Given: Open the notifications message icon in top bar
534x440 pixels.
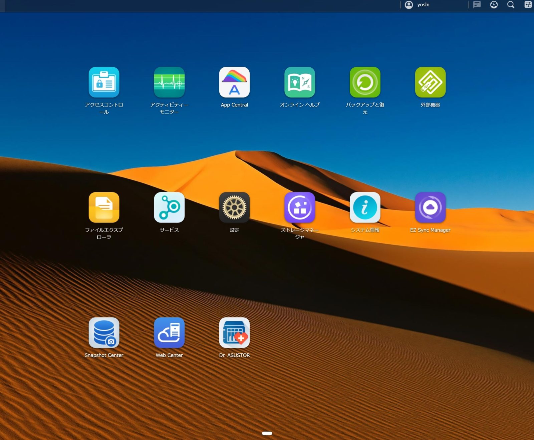Looking at the screenshot, I should 477,5.
